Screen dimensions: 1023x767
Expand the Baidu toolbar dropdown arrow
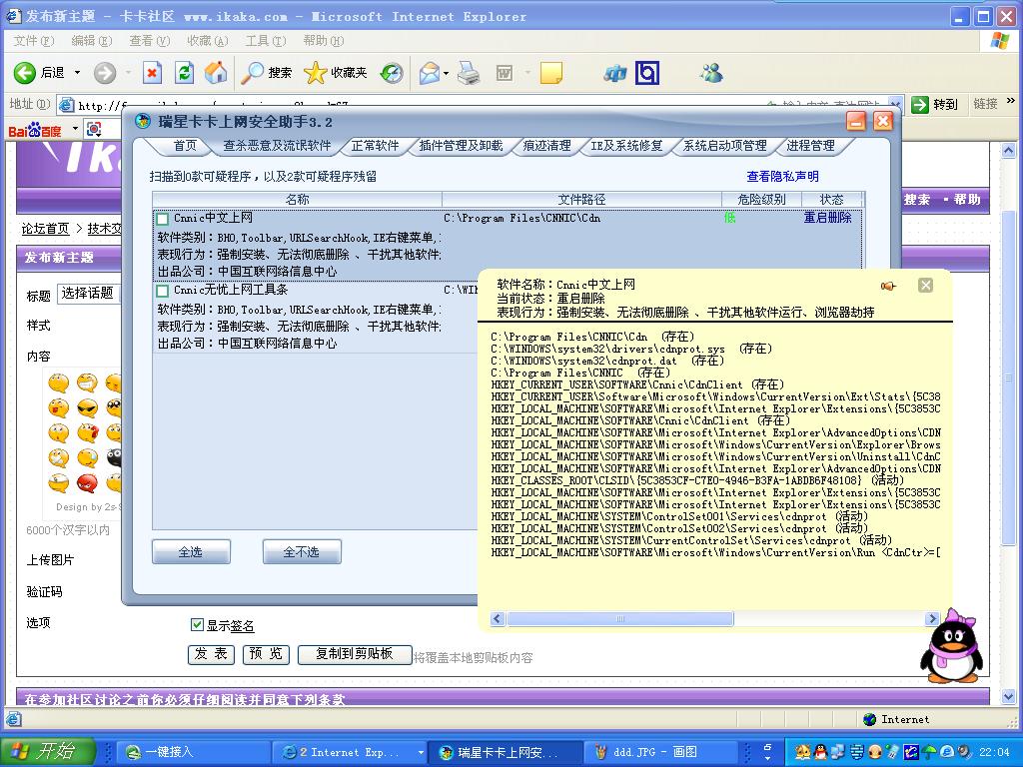click(75, 129)
